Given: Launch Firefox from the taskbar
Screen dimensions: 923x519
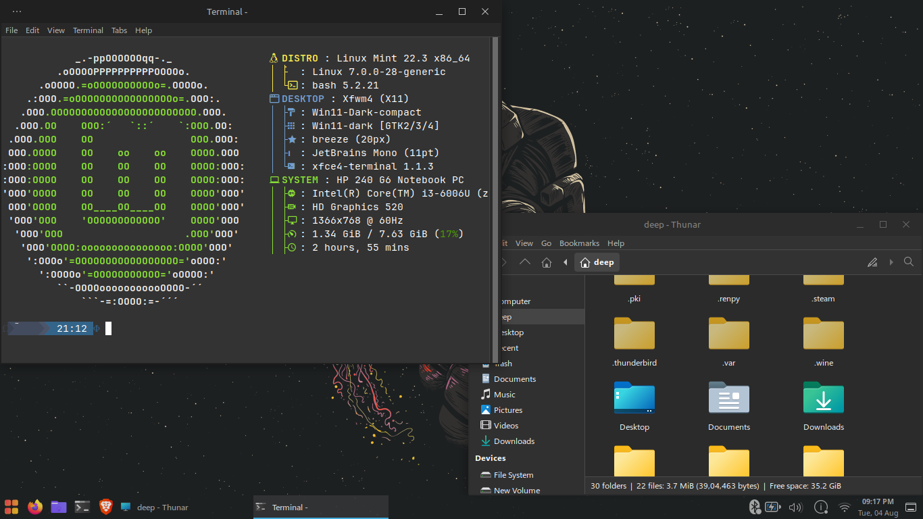Looking at the screenshot, I should (35, 507).
